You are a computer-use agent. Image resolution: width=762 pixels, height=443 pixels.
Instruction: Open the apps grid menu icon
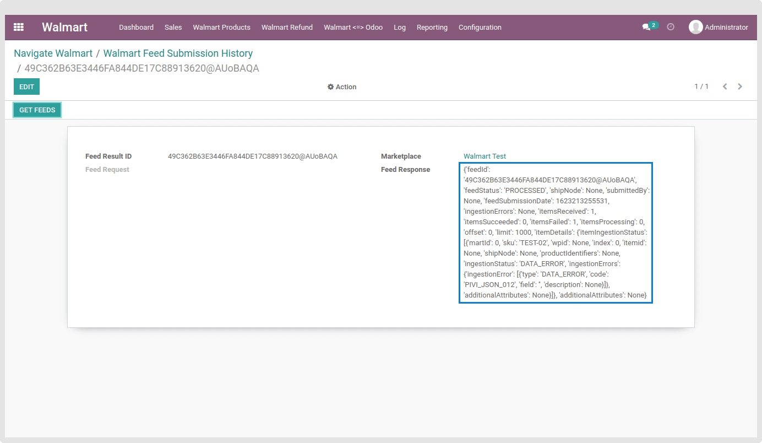[19, 27]
